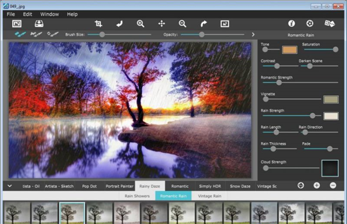Select the Rainy Daze tab
Viewport: 347px width, 224px height.
tap(150, 186)
